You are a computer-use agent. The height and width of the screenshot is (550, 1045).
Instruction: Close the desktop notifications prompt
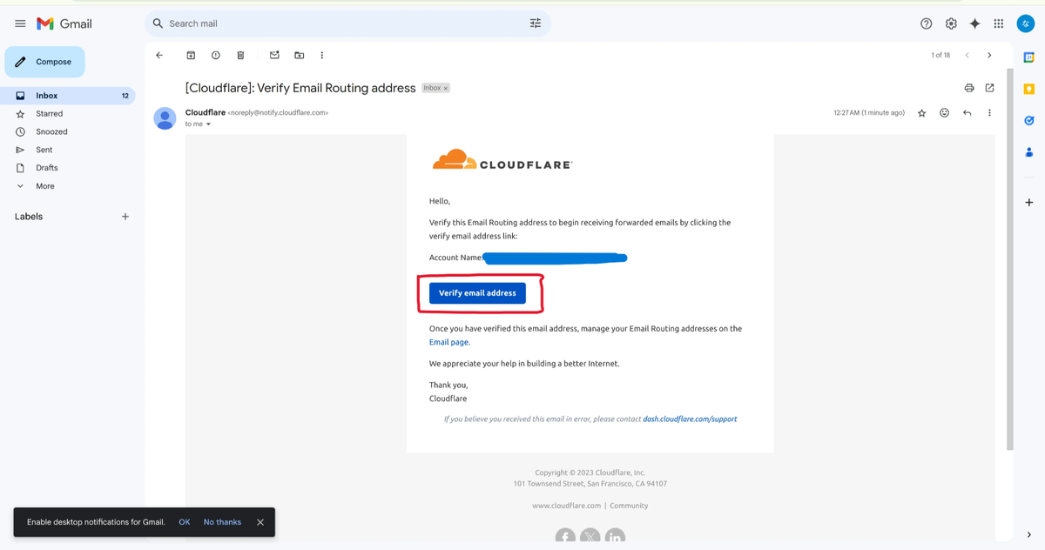click(260, 522)
